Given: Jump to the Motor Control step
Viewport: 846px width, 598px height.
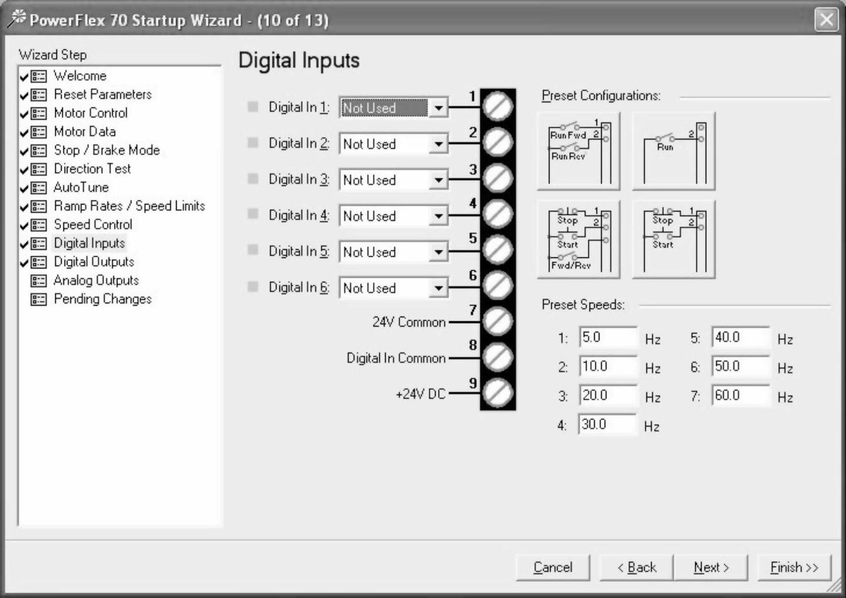Looking at the screenshot, I should click(x=90, y=113).
